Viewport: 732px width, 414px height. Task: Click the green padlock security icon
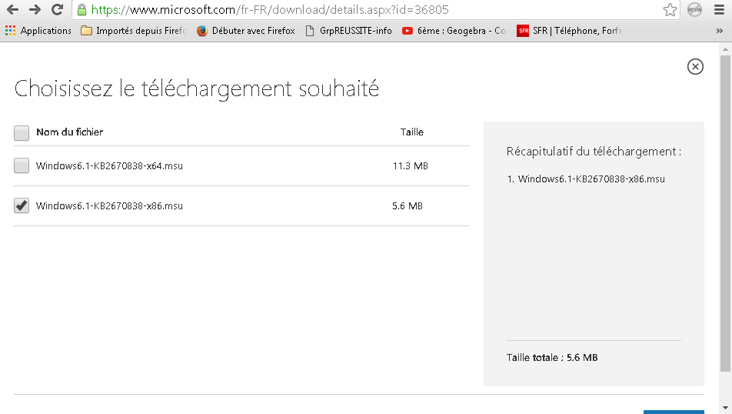tap(82, 10)
